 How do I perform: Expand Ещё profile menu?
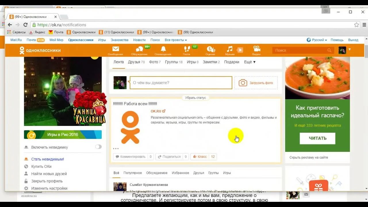[x=250, y=62]
